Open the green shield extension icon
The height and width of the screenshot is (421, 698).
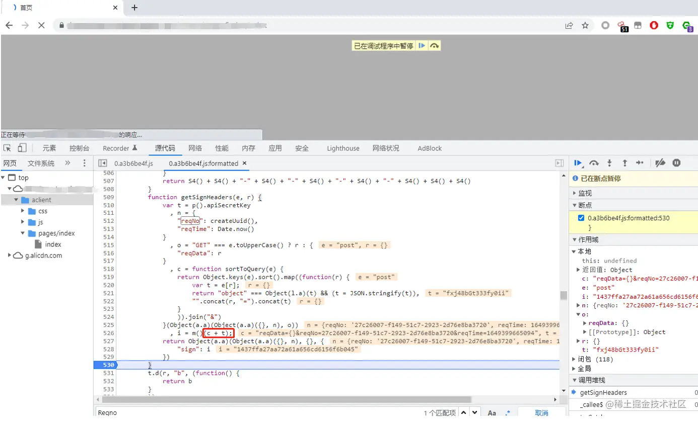point(670,25)
